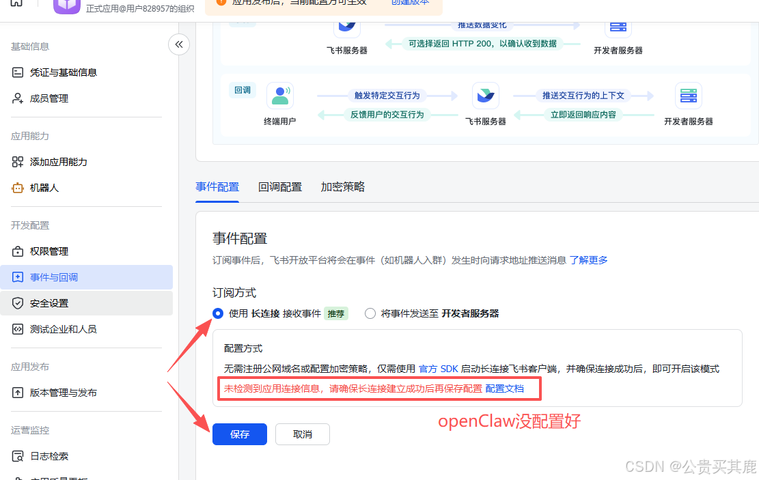Screen dimensions: 759x480
Task: Click the 立即返回响应内容 label
Action: click(x=583, y=115)
